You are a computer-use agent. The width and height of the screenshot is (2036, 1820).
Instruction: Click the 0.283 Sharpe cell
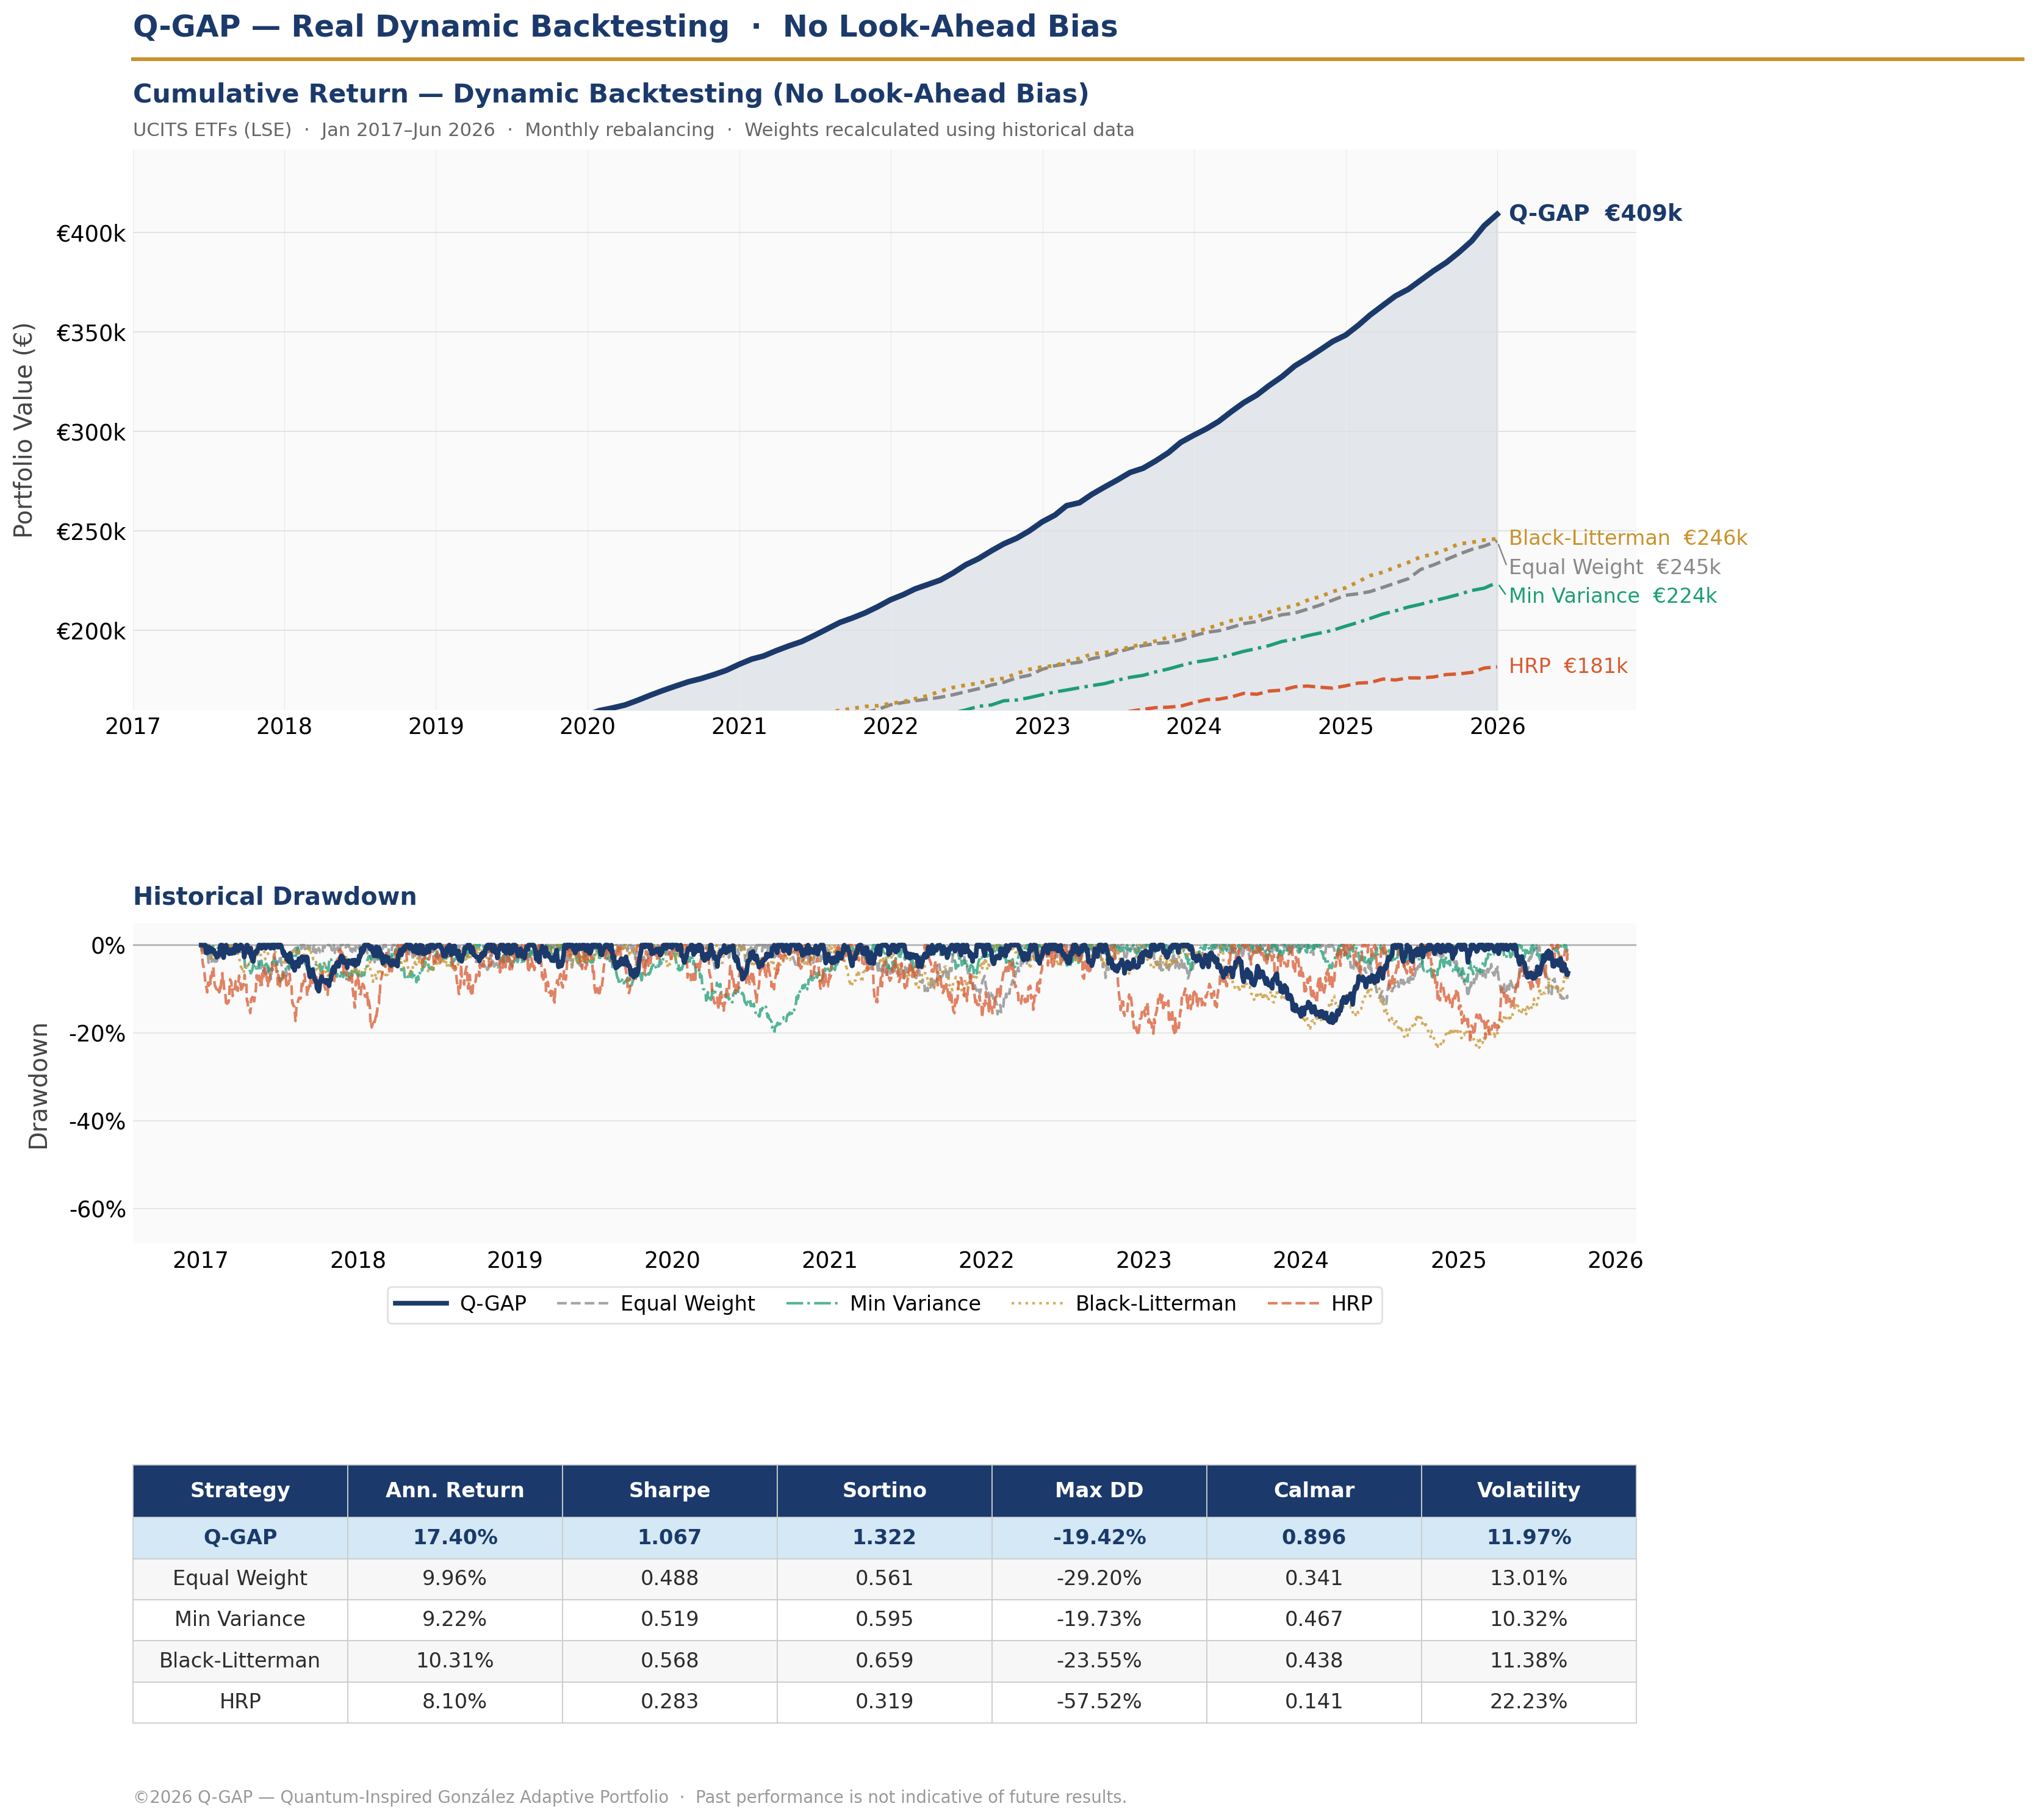pyautogui.click(x=670, y=1701)
